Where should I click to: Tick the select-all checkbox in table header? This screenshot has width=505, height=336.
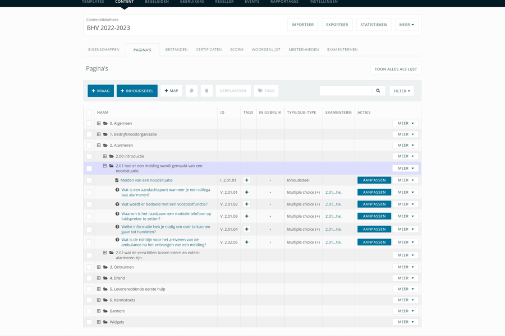pyautogui.click(x=89, y=113)
